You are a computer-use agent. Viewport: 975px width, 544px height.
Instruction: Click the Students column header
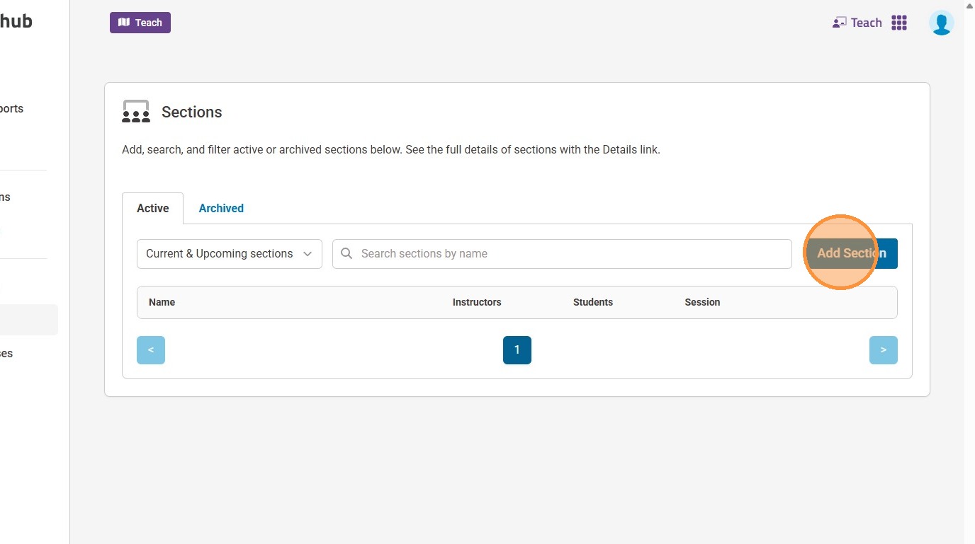click(x=593, y=302)
